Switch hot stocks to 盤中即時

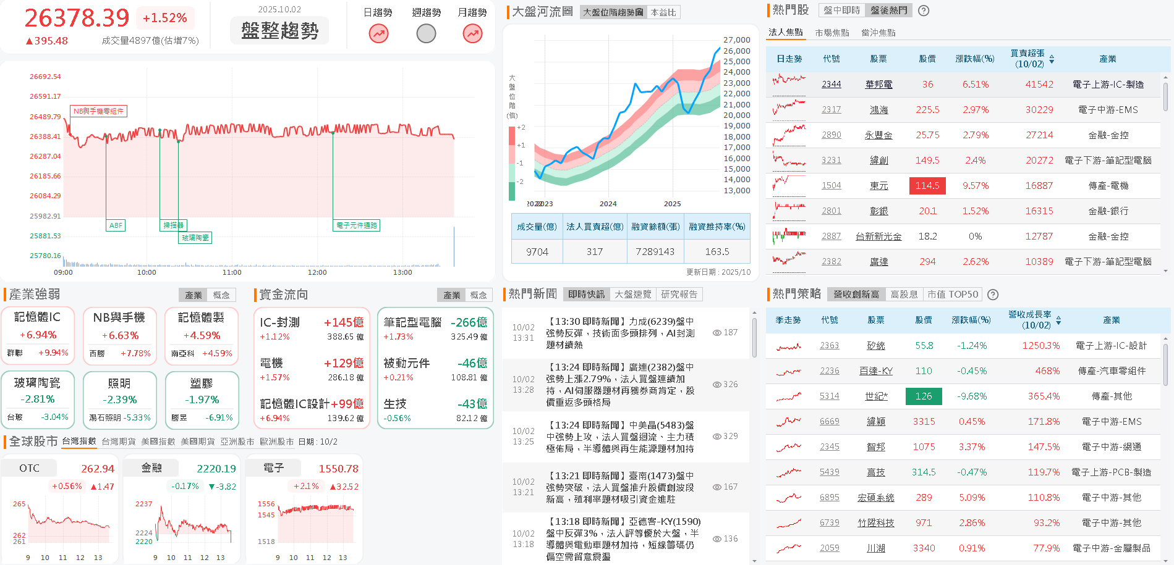click(841, 10)
